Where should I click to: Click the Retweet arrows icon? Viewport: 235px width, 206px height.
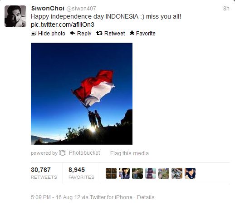pyautogui.click(x=99, y=33)
